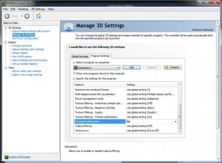
Task: Click the main panel scrollbar thumb
Action: click(218, 77)
